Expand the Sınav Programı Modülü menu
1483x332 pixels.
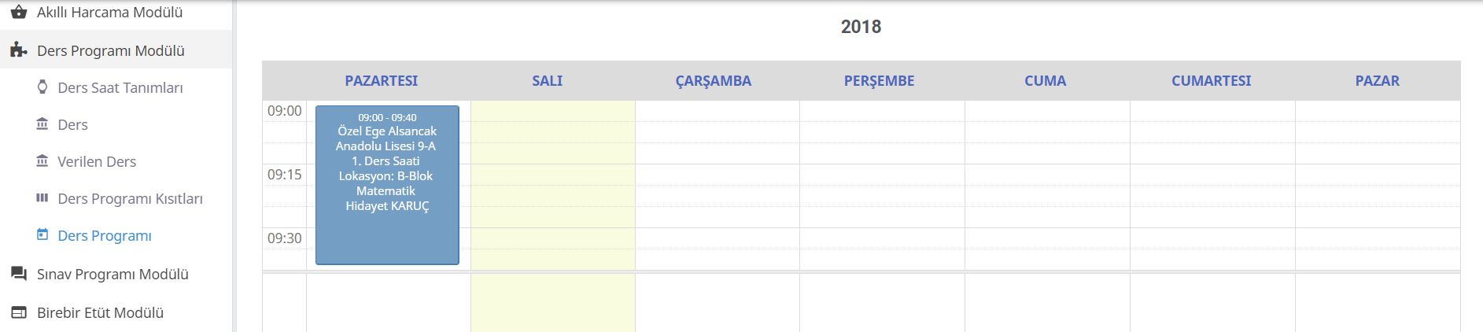click(116, 274)
